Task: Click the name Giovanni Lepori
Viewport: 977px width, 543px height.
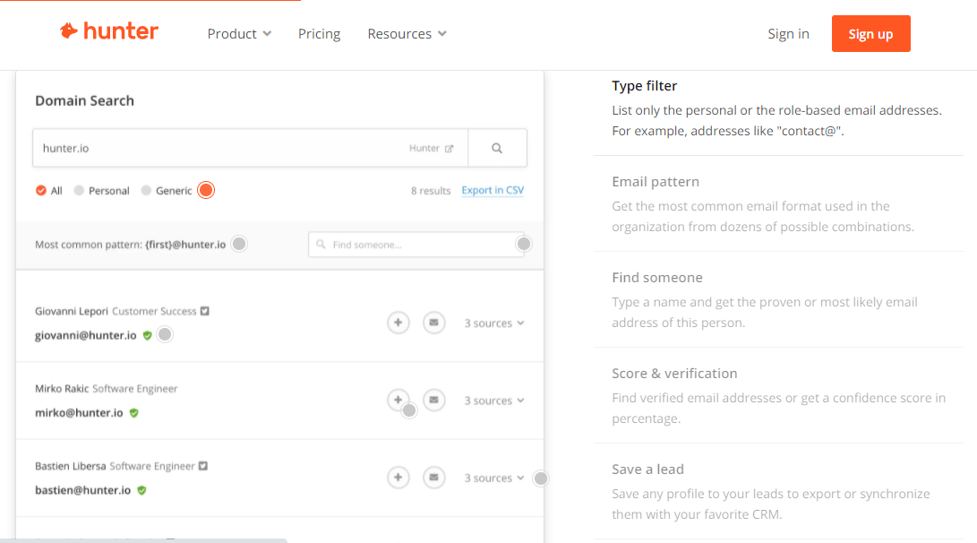Action: pos(72,311)
